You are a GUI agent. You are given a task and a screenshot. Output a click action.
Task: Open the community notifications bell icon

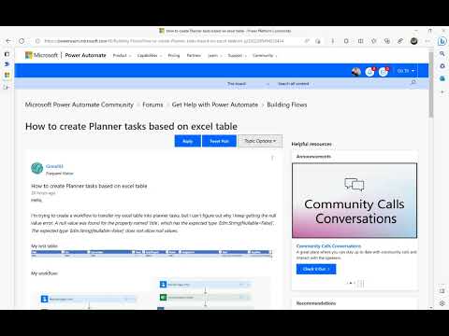(x=369, y=72)
